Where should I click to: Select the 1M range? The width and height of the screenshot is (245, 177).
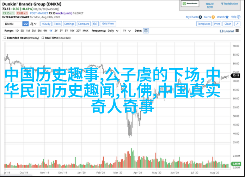(28, 31)
